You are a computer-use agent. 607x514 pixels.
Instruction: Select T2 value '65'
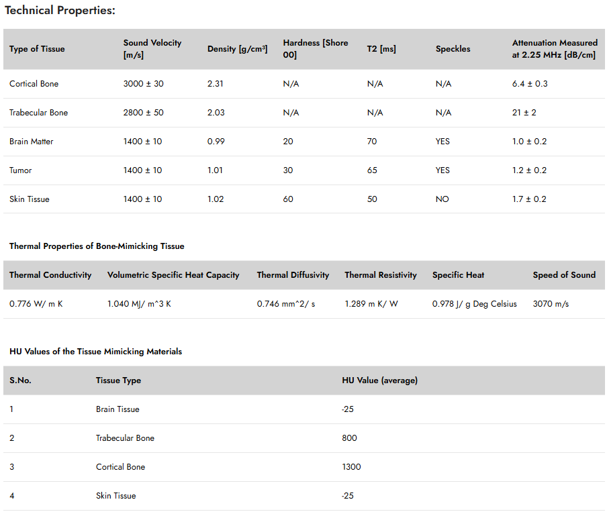[x=372, y=170]
